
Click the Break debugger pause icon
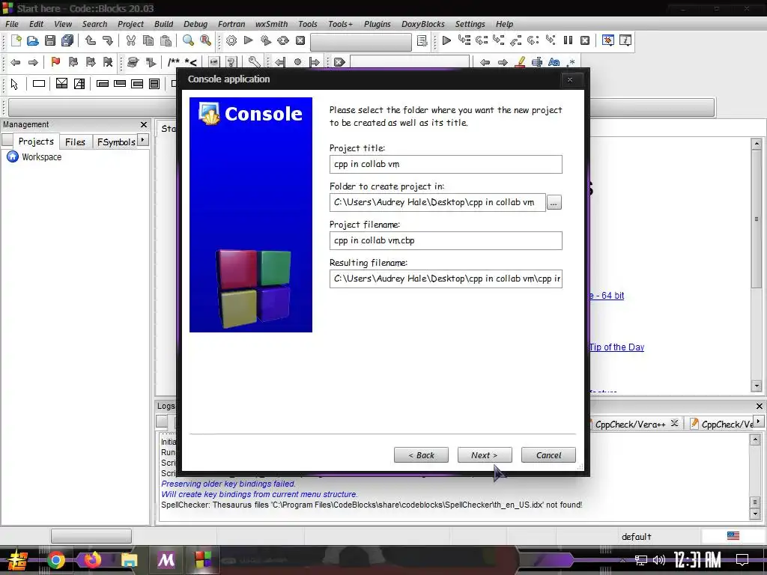coord(568,40)
